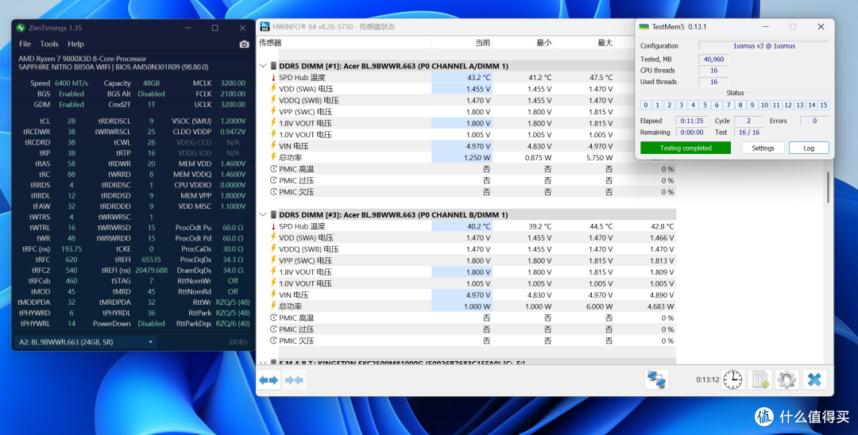The image size is (858, 435).
Task: Open TestMem5 Settings button
Action: click(763, 148)
